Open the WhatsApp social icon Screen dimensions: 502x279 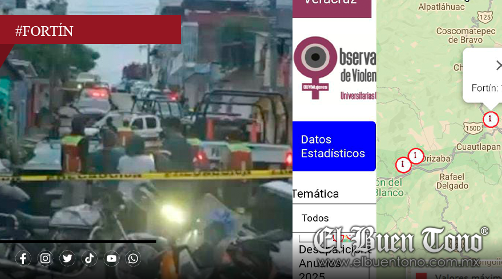(133, 259)
